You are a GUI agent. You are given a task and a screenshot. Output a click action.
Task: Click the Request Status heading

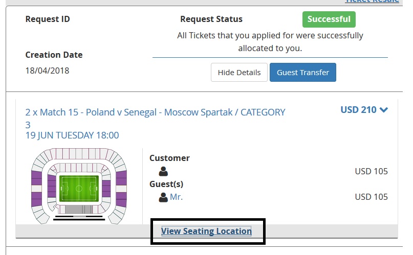211,19
